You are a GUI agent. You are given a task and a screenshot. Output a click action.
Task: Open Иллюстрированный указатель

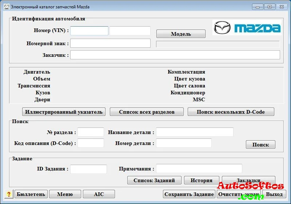point(64,112)
